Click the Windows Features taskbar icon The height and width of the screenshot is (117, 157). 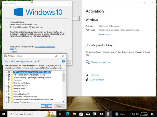point(108,114)
